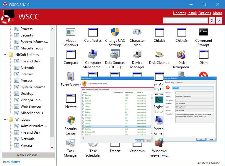Enable the ClockRes checkbox
The width and height of the screenshot is (225, 166).
[83, 104]
